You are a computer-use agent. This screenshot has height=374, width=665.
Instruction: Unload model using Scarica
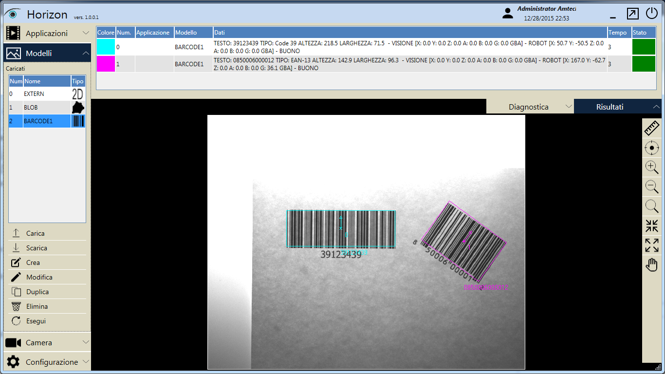pyautogui.click(x=47, y=248)
